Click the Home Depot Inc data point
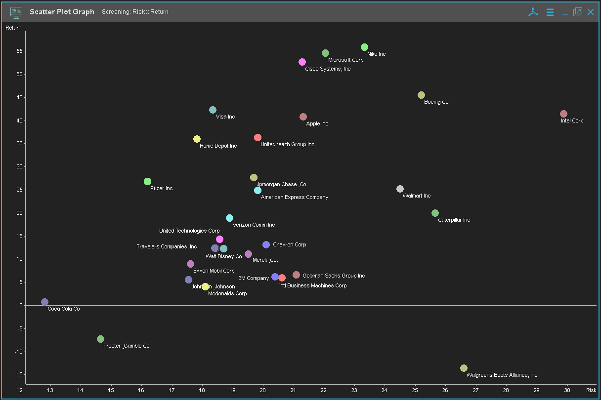The width and height of the screenshot is (601, 400). (x=197, y=139)
